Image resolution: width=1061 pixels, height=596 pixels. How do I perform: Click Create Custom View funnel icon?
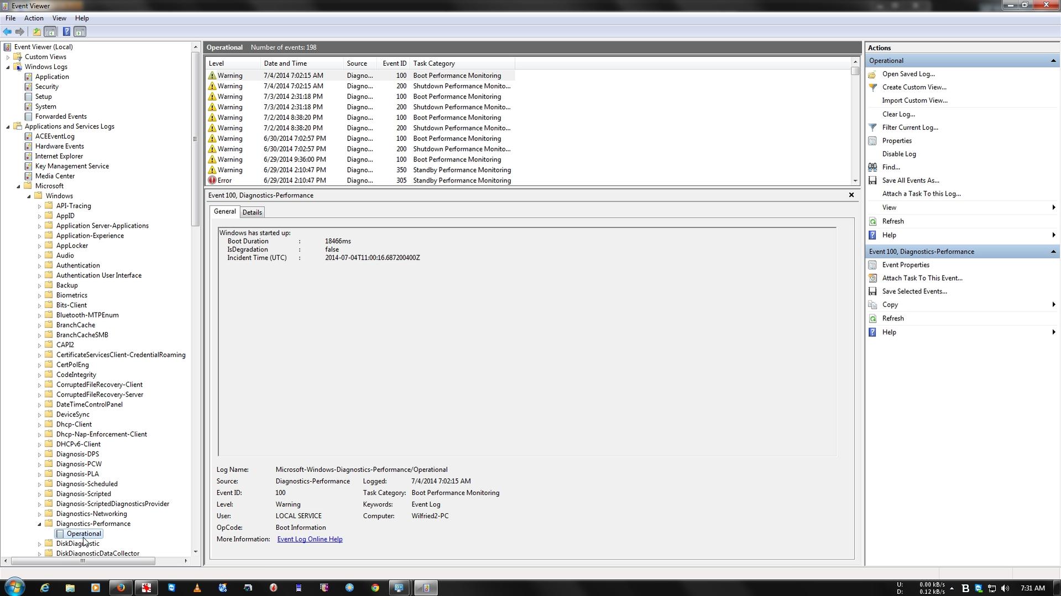[x=872, y=87]
